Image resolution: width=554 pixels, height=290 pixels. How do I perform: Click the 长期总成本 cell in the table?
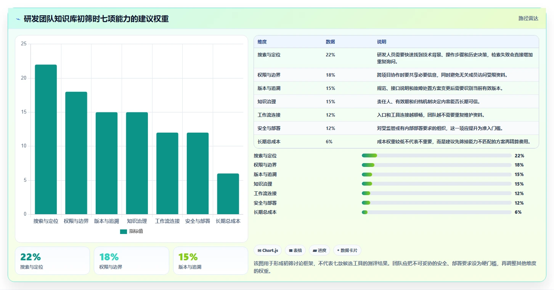coord(269,142)
